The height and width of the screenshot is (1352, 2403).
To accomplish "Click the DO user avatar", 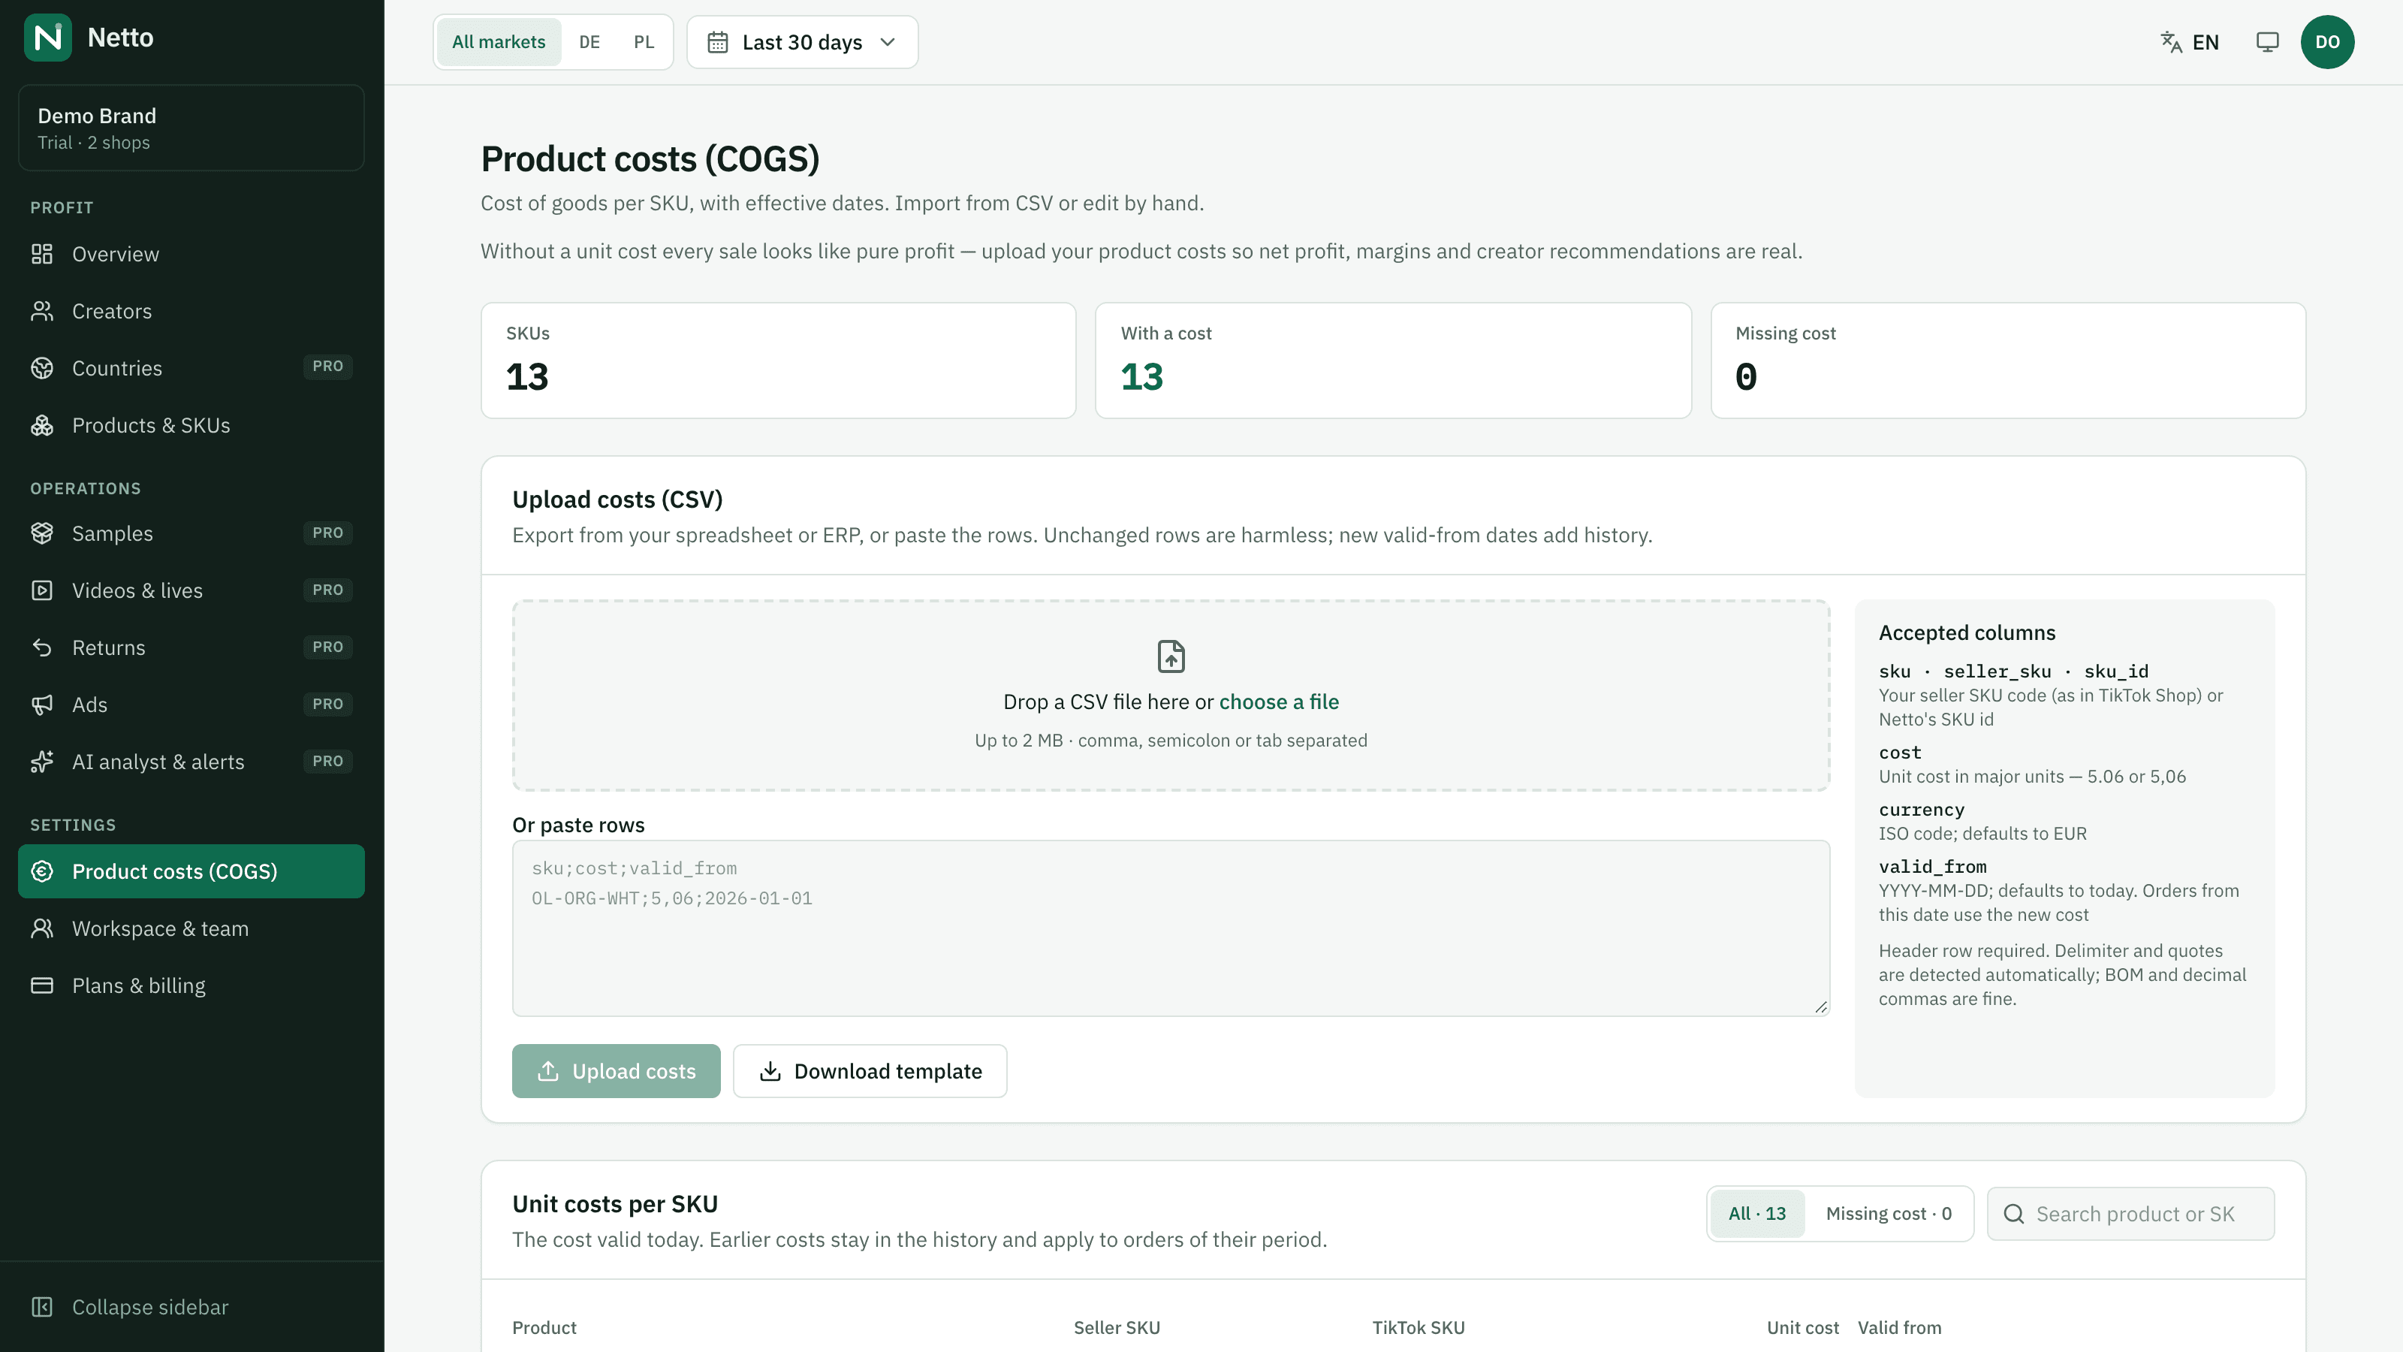I will (2327, 42).
